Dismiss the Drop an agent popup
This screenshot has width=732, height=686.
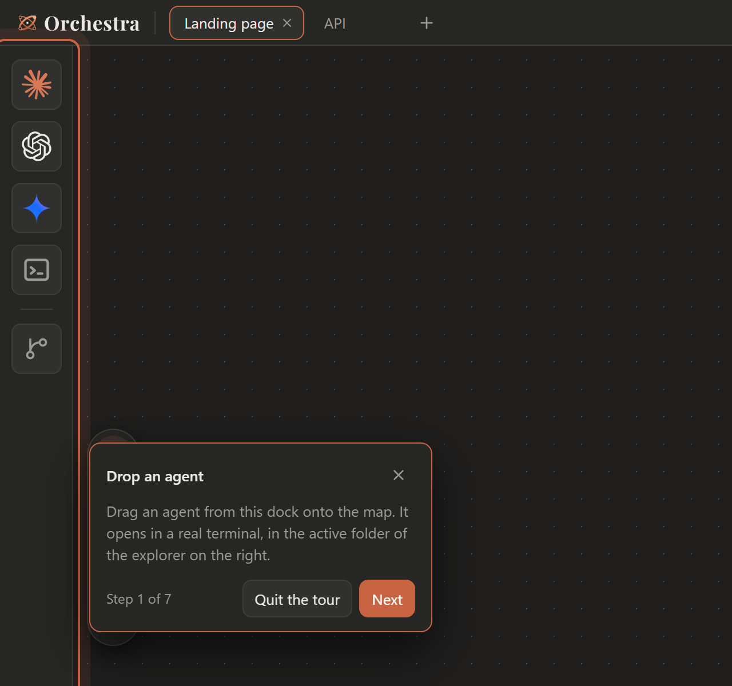click(399, 475)
